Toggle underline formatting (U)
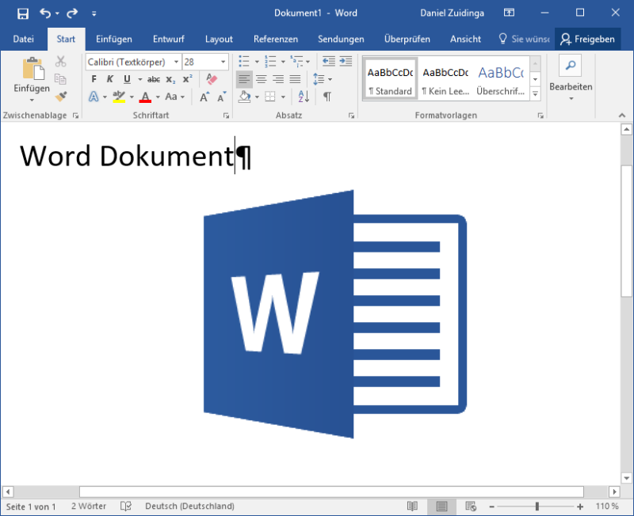The width and height of the screenshot is (634, 516). click(127, 79)
